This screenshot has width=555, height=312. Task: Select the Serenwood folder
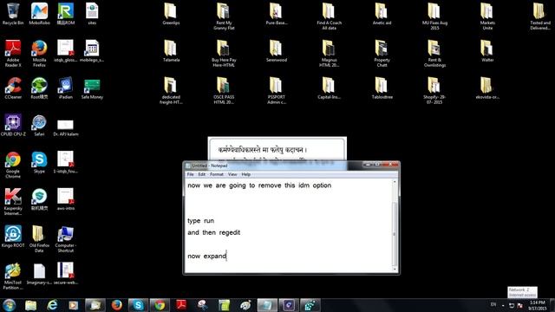(x=277, y=51)
